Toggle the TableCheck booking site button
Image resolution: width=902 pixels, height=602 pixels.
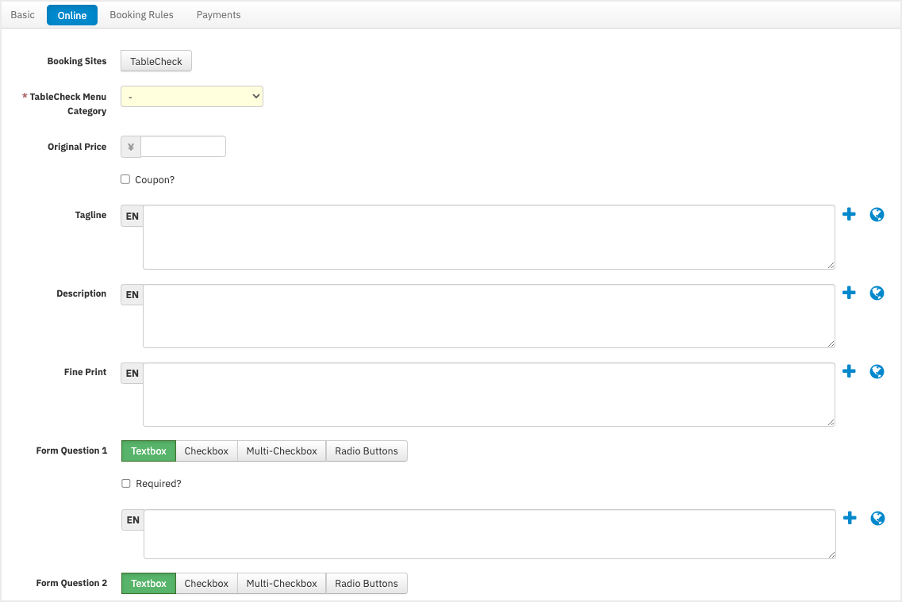[156, 61]
